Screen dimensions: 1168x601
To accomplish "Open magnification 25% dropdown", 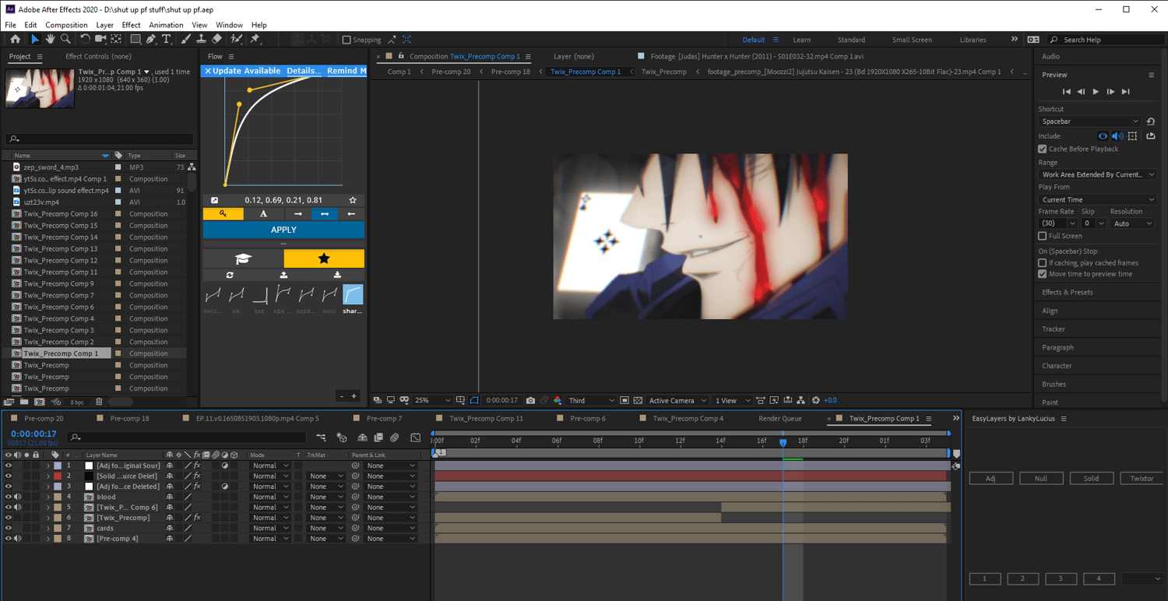I will (x=432, y=400).
